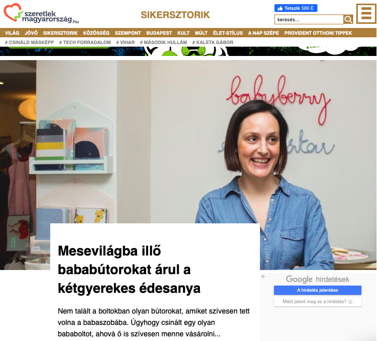The width and height of the screenshot is (377, 341).
Task: Click the # TECH FORRADALOM tag
Action: (x=85, y=42)
